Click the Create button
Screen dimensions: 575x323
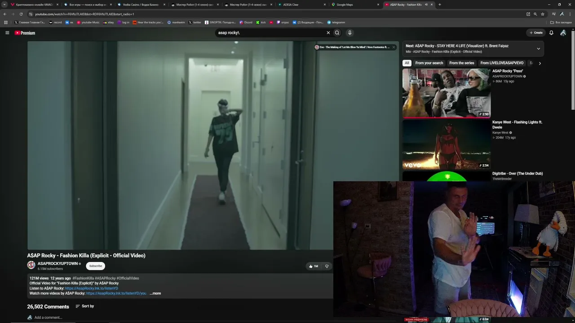coord(536,33)
